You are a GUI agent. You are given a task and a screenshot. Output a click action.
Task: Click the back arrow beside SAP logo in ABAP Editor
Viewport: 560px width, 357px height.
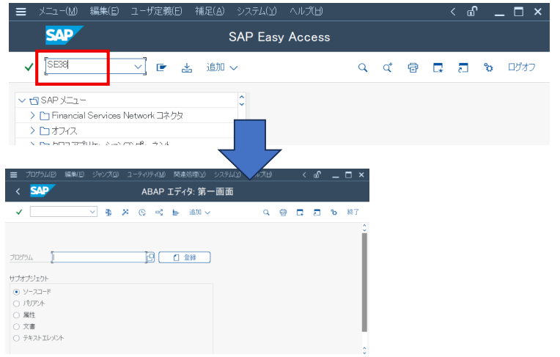point(18,191)
